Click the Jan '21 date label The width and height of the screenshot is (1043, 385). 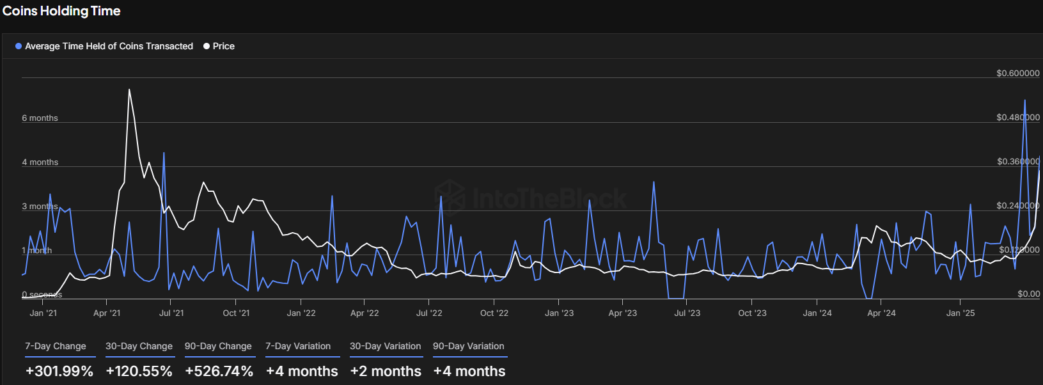pos(43,313)
